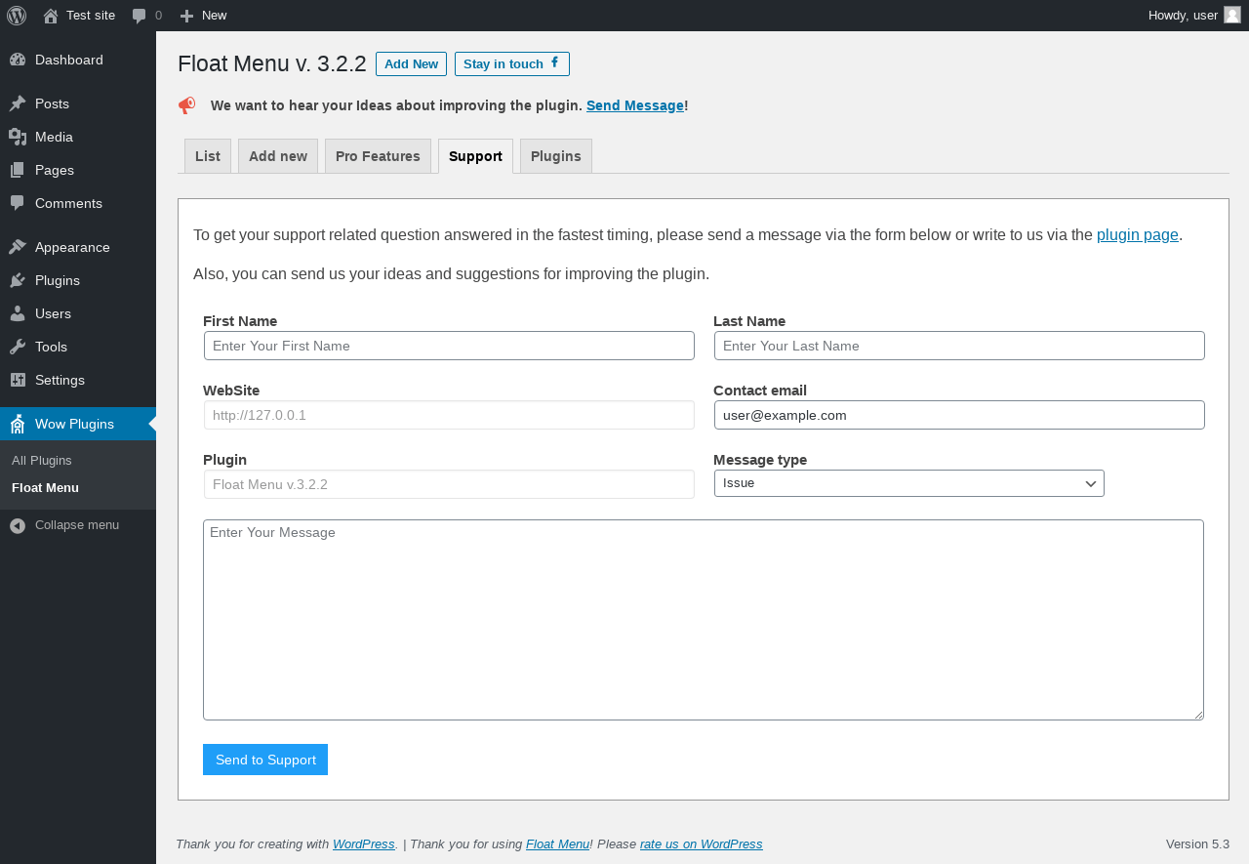This screenshot has height=864, width=1249.
Task: Select the Support tab
Action: pos(475,156)
